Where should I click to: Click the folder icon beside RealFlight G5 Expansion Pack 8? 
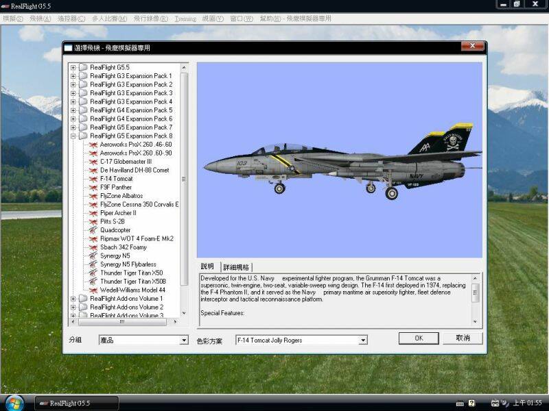point(83,136)
